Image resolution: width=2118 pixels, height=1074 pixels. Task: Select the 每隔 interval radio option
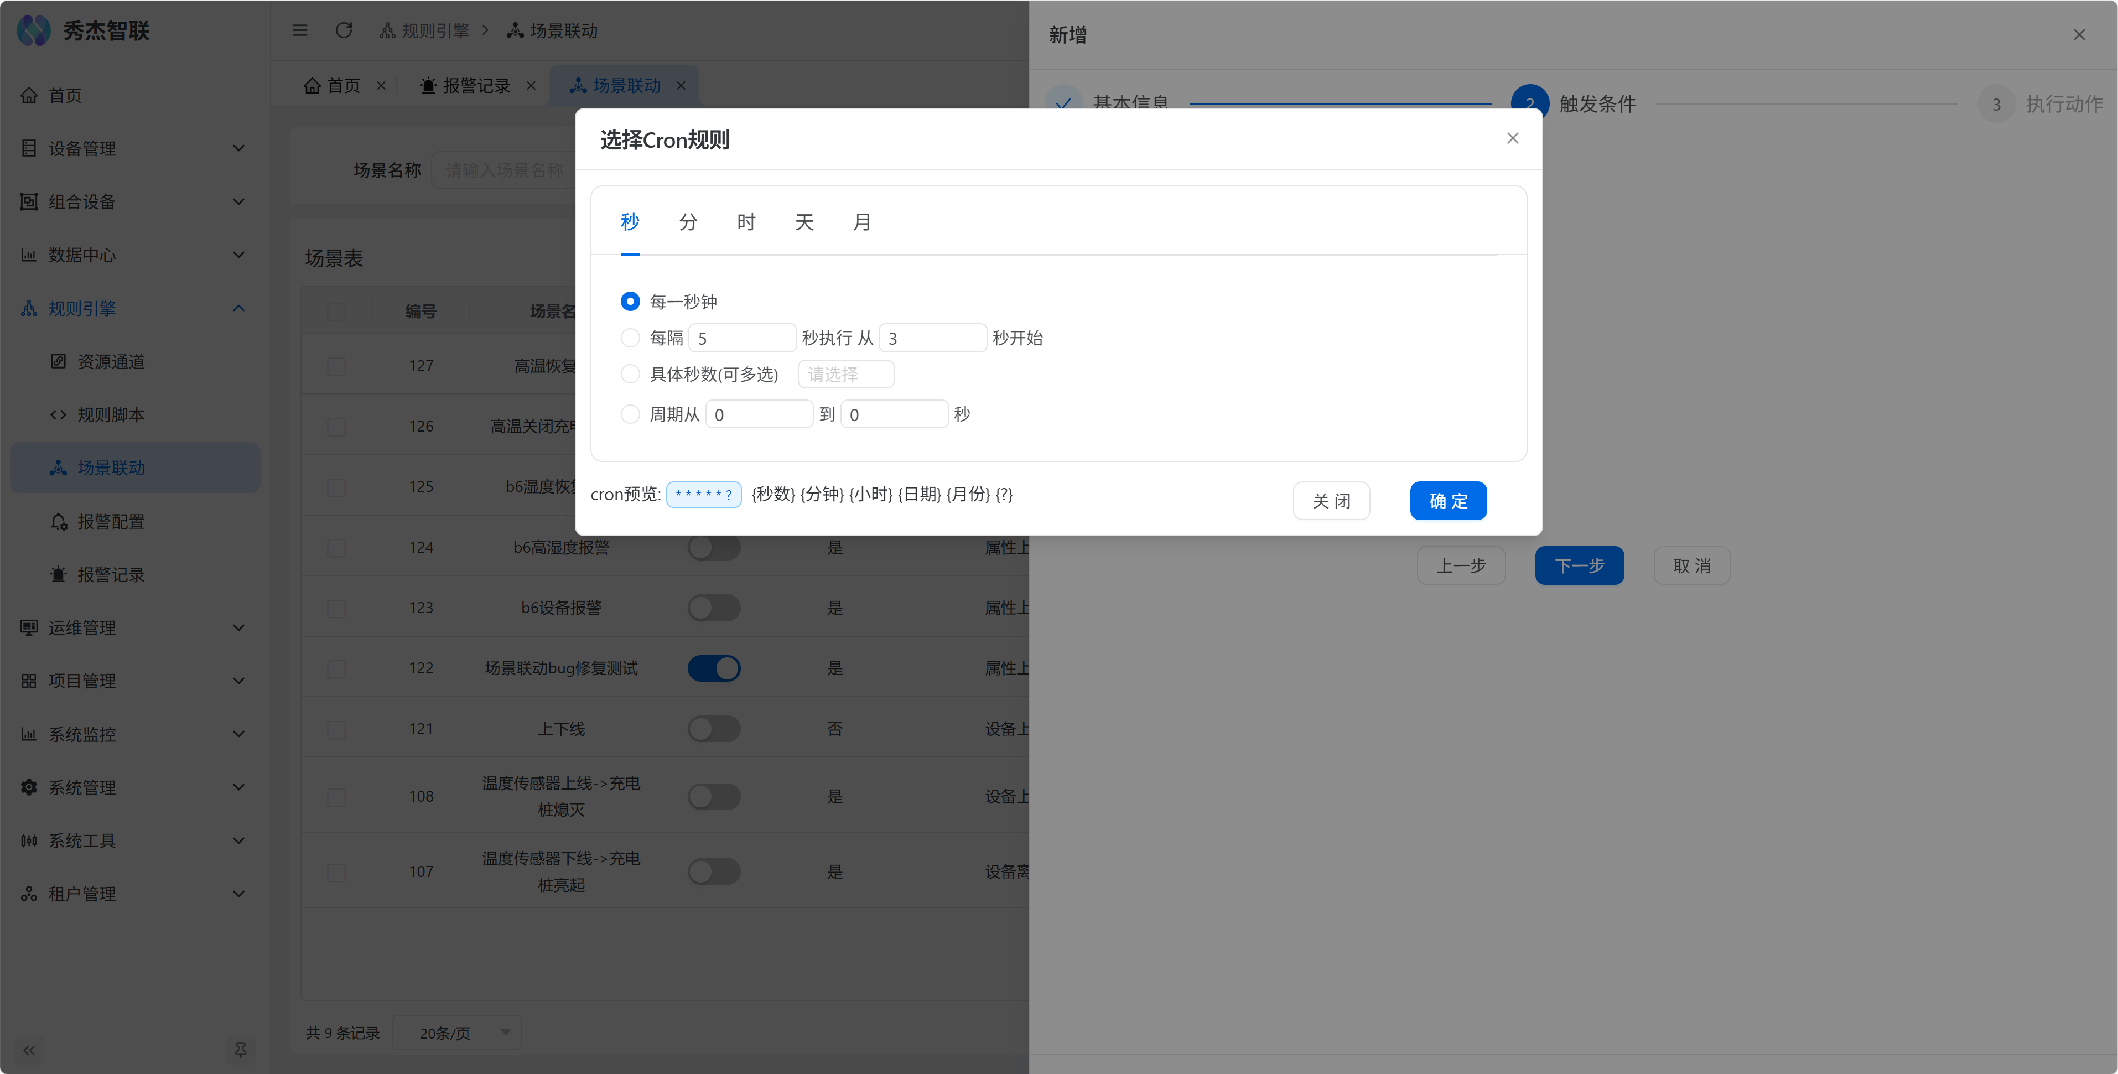[x=630, y=338]
